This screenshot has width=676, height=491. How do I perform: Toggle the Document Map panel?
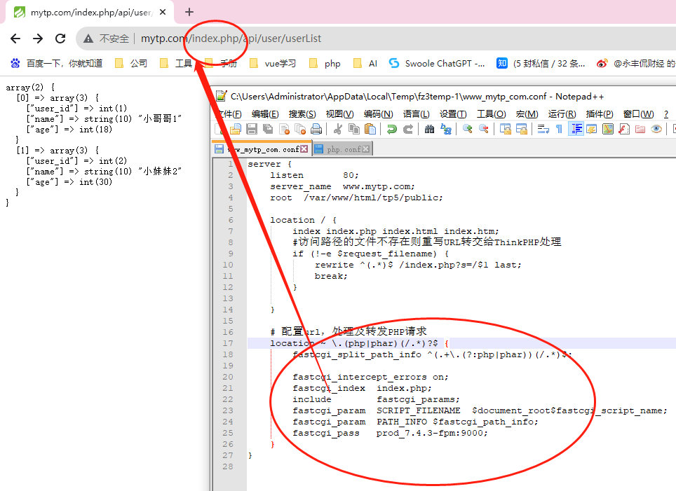pos(608,129)
